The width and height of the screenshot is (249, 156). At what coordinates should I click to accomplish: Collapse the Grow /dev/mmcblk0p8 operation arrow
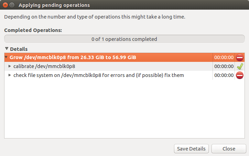[7, 57]
